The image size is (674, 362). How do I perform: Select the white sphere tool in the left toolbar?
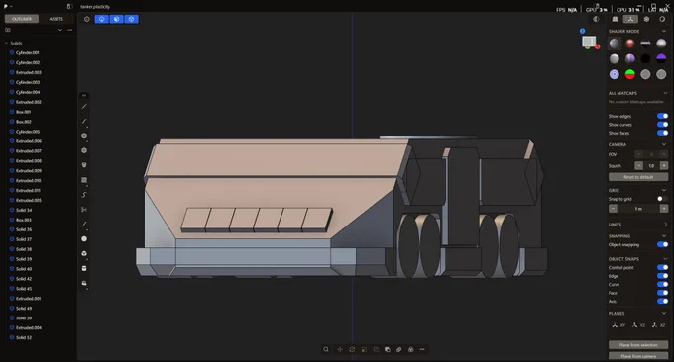84,239
